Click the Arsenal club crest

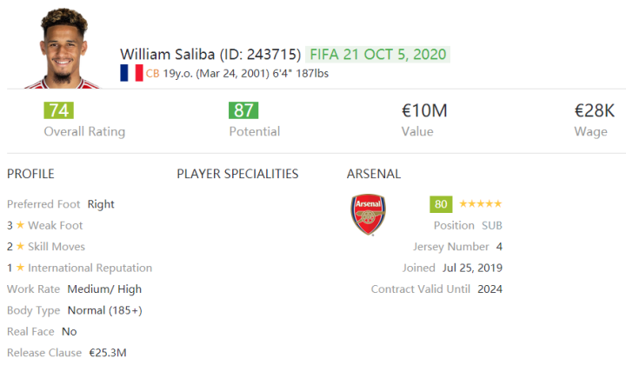point(368,215)
